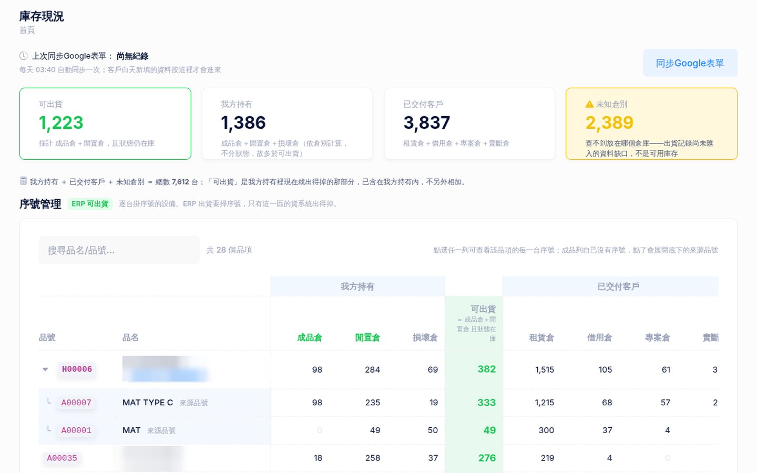757x473 pixels.
Task: Click the 首頁 breadcrumb link
Action: point(27,30)
